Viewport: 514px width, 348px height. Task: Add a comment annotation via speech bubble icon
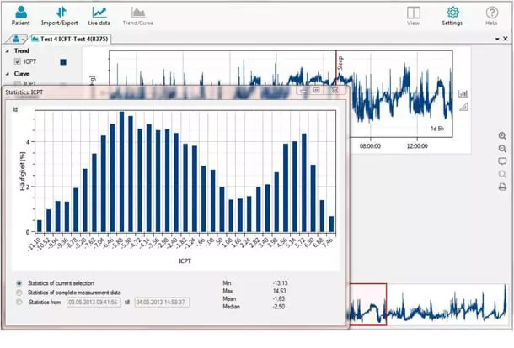point(502,161)
